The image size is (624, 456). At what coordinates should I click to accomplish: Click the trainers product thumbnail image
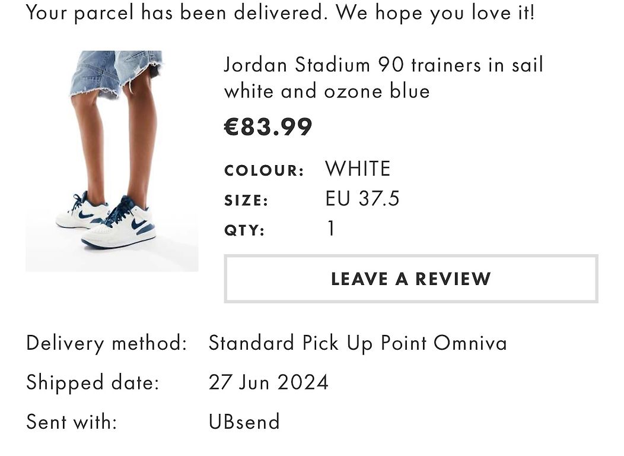coord(112,161)
